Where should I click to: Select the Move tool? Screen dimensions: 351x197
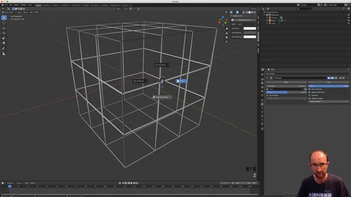4,28
